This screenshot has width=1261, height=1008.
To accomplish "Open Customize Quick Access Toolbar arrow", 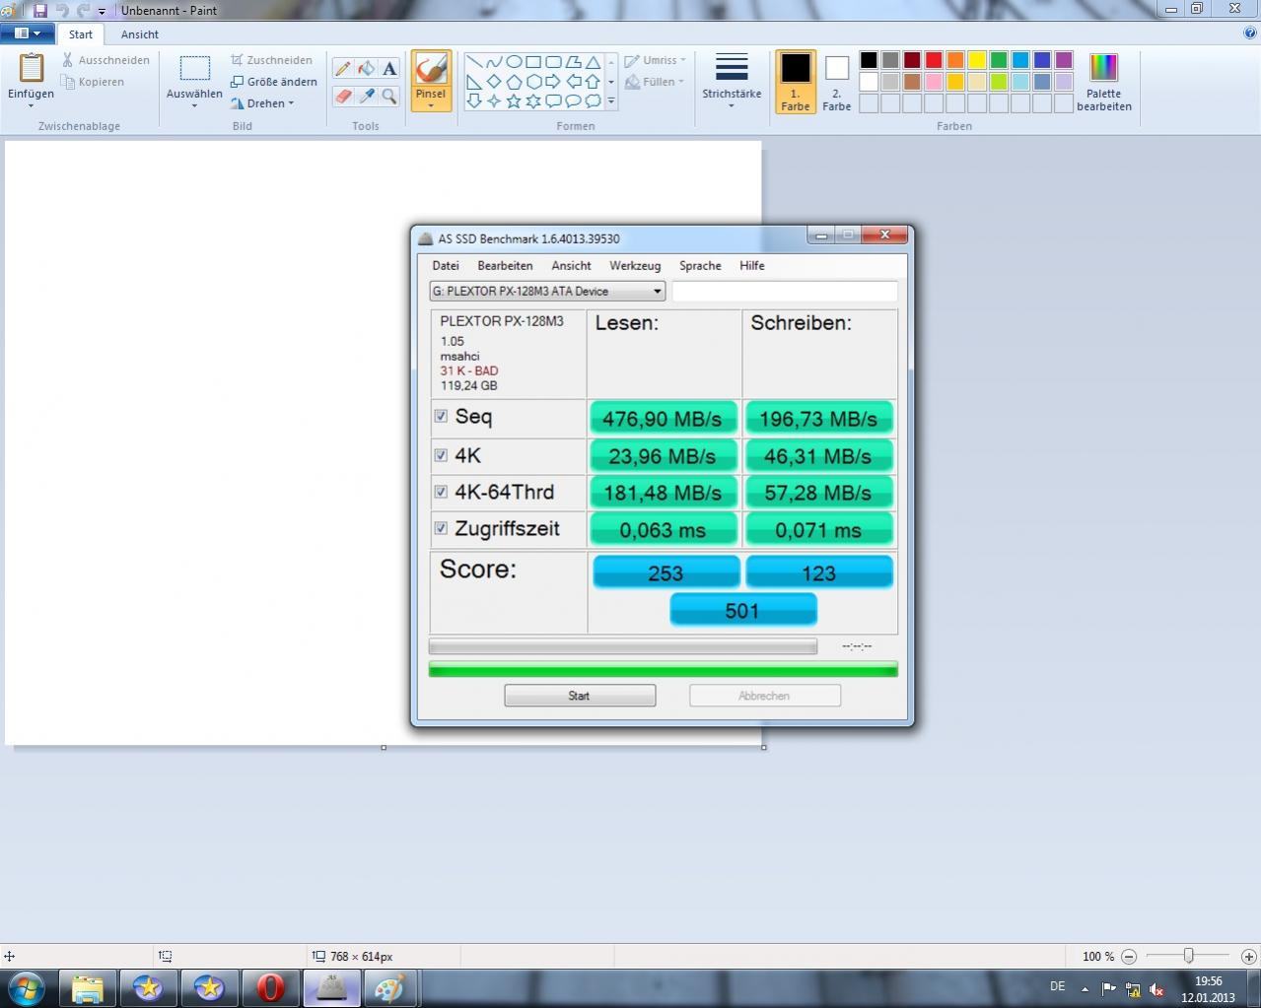I will pyautogui.click(x=102, y=11).
